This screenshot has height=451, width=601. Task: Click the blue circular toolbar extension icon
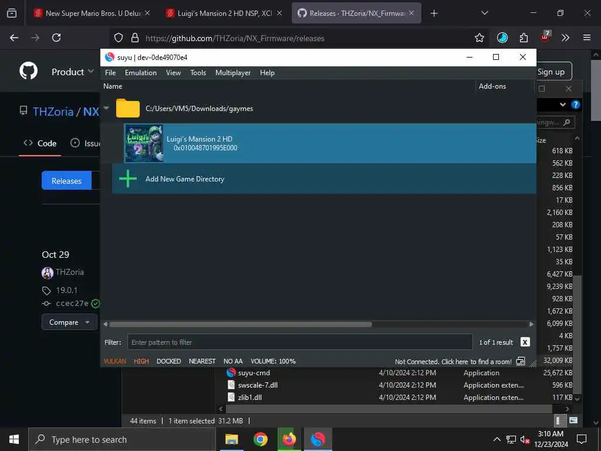[502, 38]
